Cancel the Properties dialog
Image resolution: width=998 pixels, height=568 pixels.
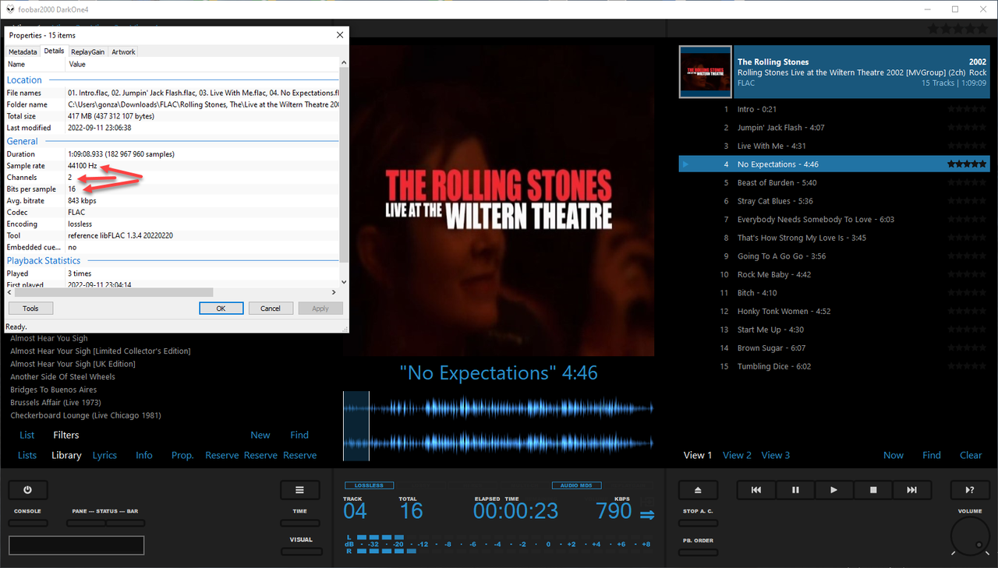click(x=271, y=309)
